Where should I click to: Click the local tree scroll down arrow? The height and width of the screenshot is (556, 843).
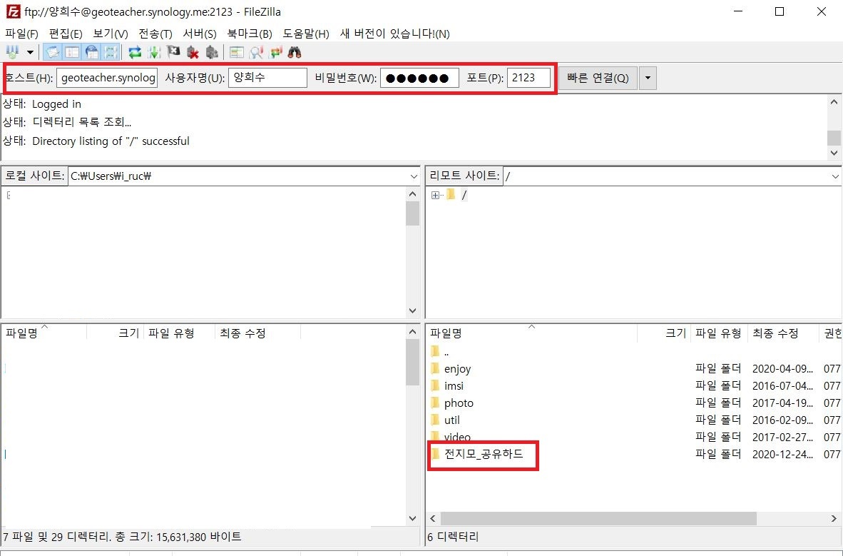tap(412, 310)
